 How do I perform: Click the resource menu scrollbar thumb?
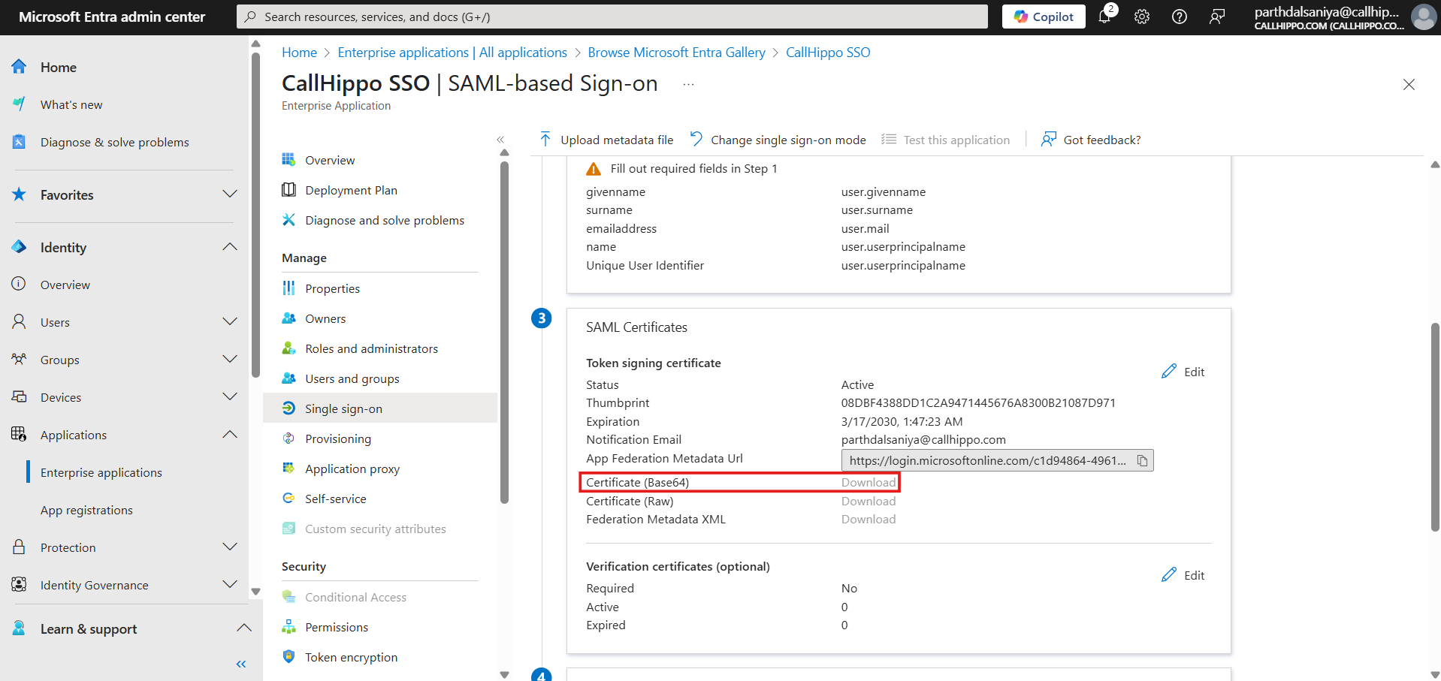click(x=504, y=331)
